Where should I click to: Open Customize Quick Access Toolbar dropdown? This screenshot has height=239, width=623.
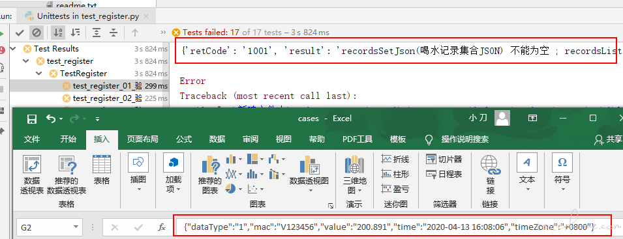point(97,119)
